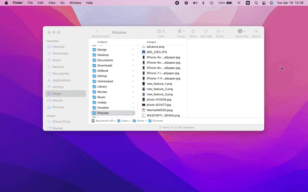This screenshot has width=308, height=192.
Task: Open the File menu
Action: pos(30,3)
